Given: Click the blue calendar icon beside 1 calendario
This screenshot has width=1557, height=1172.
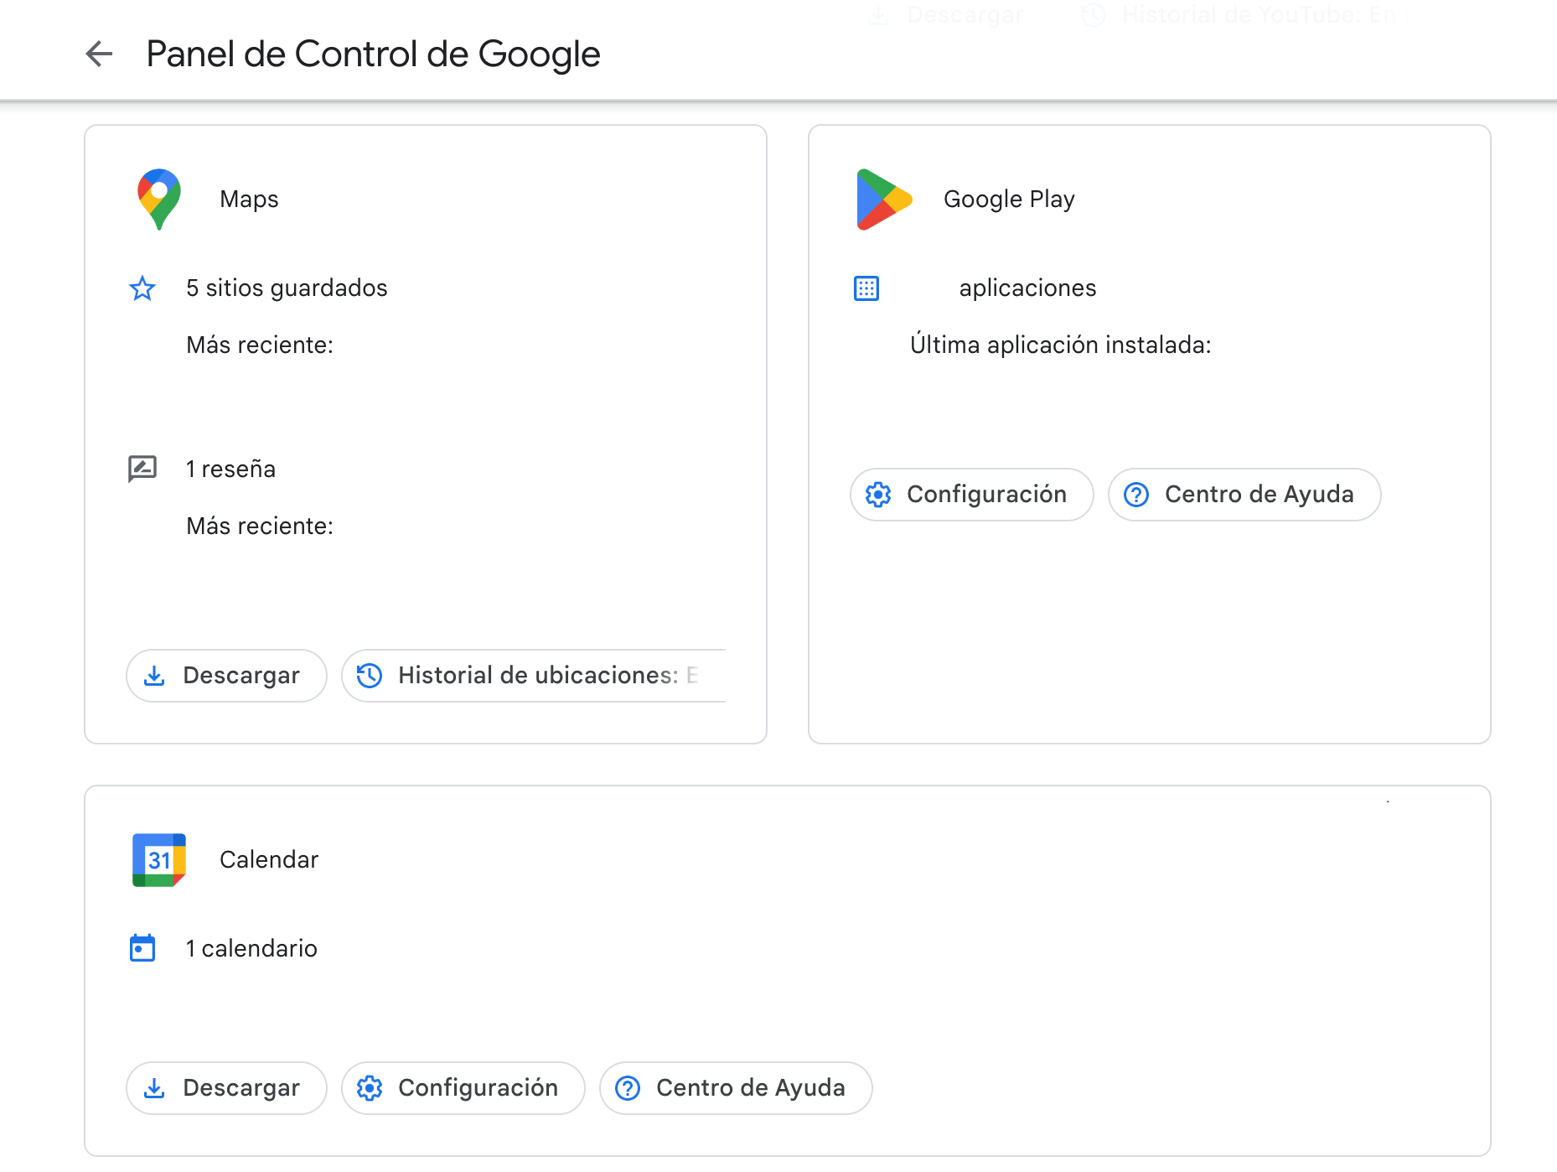Looking at the screenshot, I should point(142,948).
